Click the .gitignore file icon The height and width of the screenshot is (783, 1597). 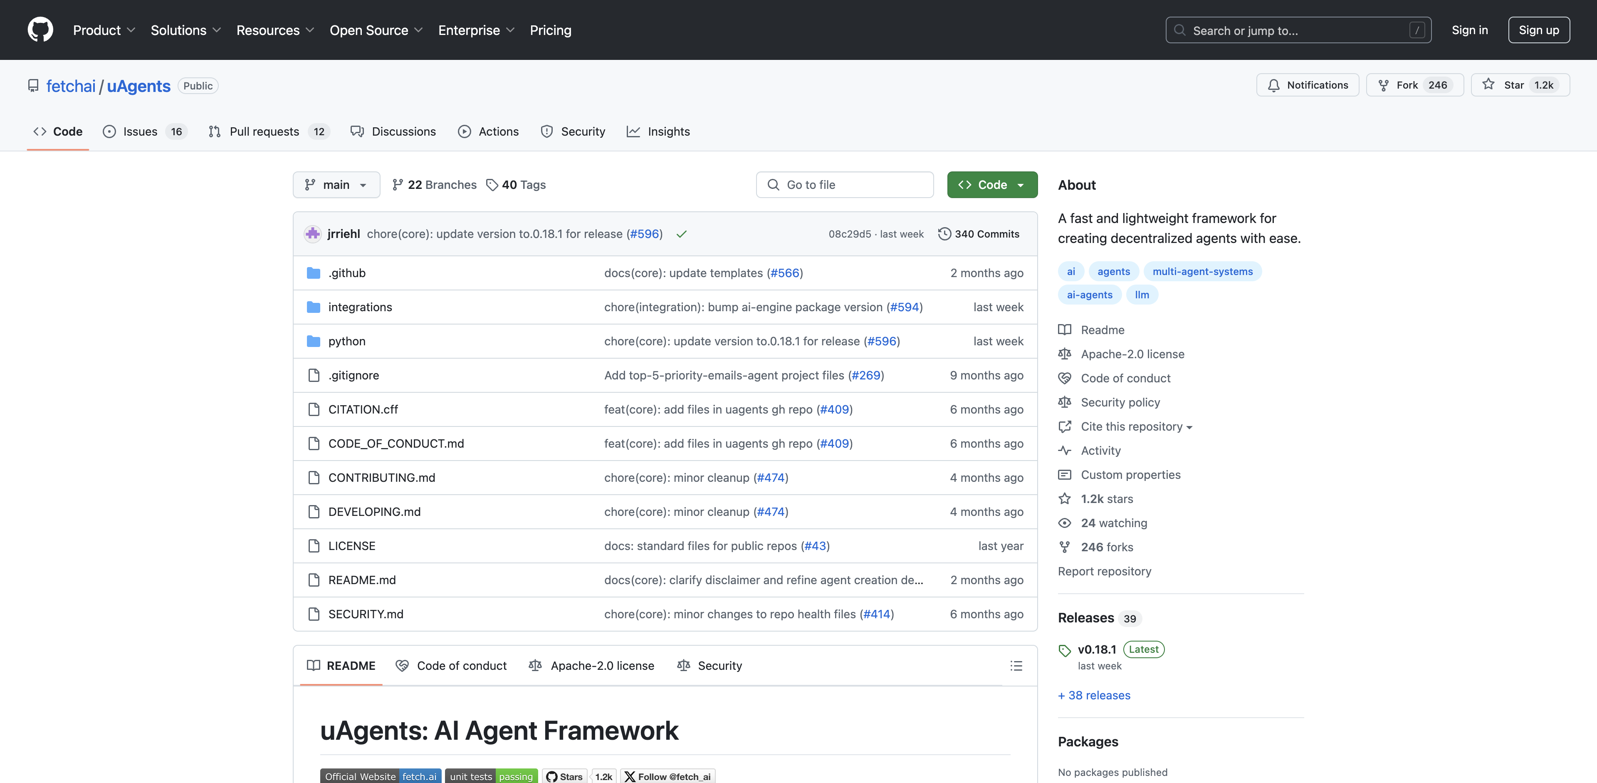[x=314, y=375]
